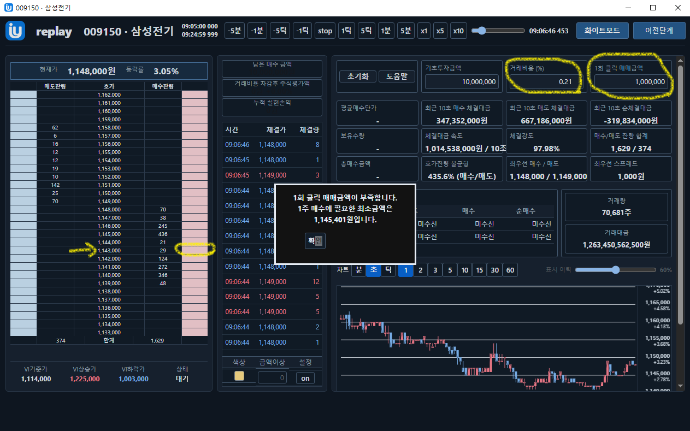
Task: Click the VI하락가 1,003,000 value
Action: pos(133,379)
